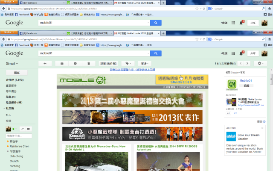Click the green Mobile01 newsletter logo
This screenshot has width=273, height=171.
(83, 80)
